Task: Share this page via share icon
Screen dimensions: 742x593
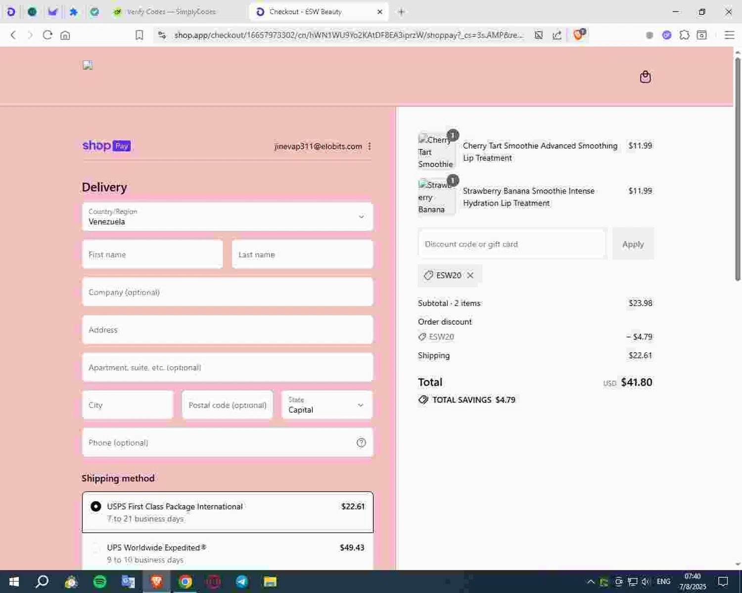Action: click(x=557, y=35)
